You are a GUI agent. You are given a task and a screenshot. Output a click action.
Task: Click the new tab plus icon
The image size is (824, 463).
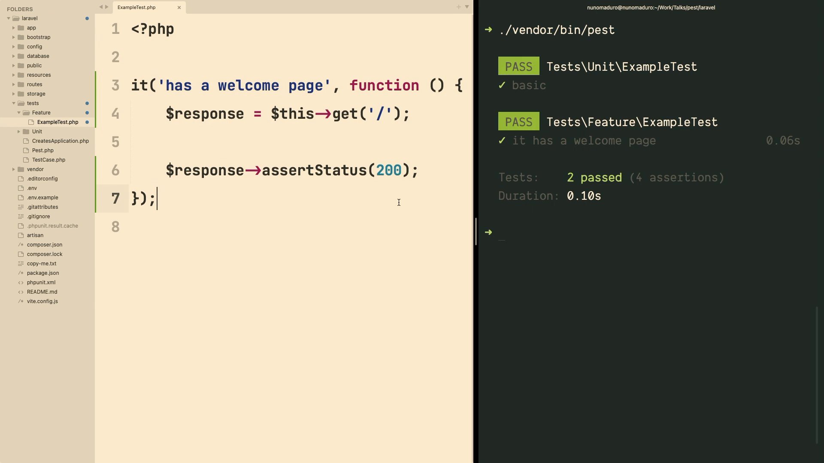[458, 7]
